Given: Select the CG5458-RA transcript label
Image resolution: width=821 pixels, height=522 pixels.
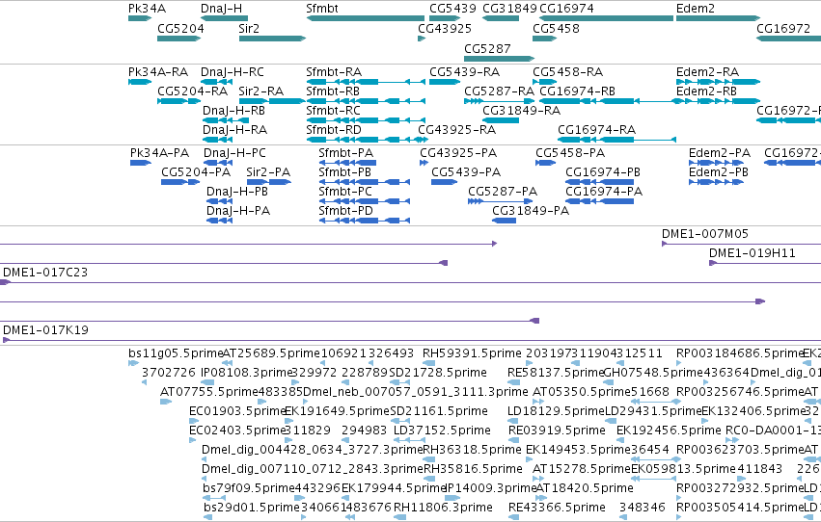Looking at the screenshot, I should click(568, 71).
